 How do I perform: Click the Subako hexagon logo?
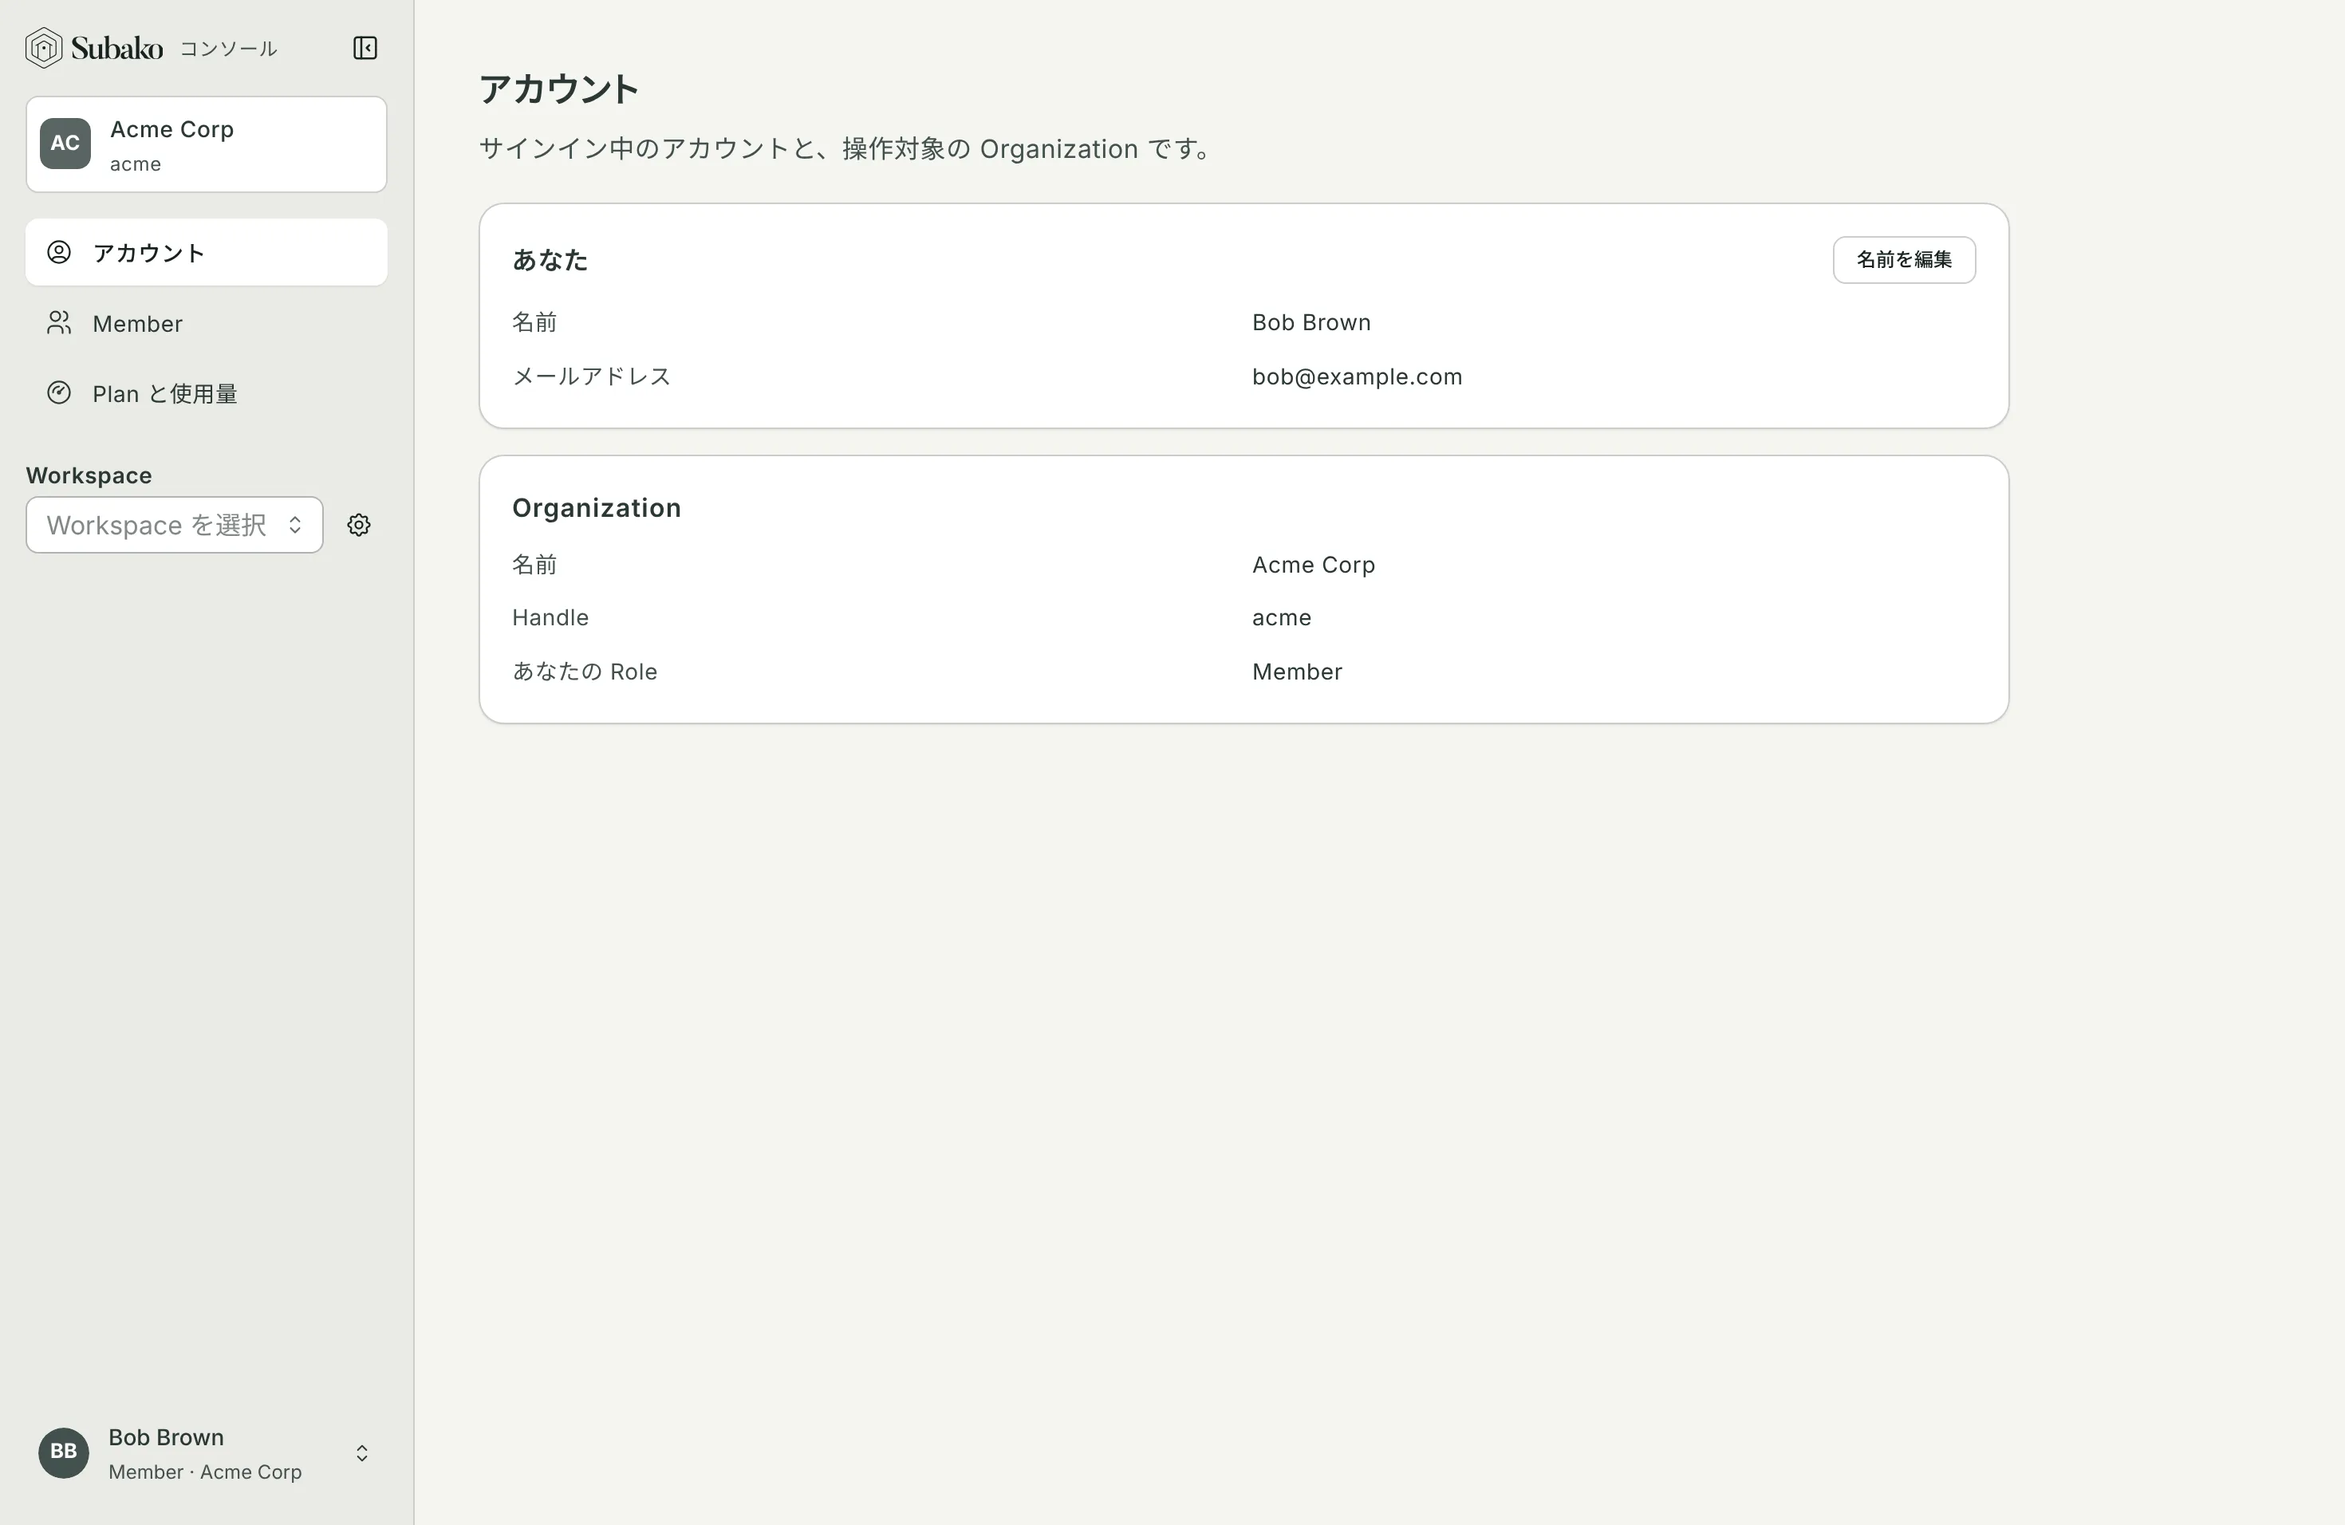pyautogui.click(x=43, y=47)
